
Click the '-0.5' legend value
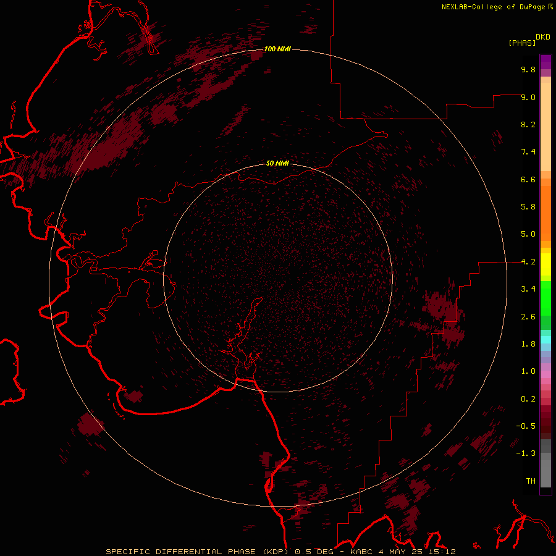click(x=526, y=426)
